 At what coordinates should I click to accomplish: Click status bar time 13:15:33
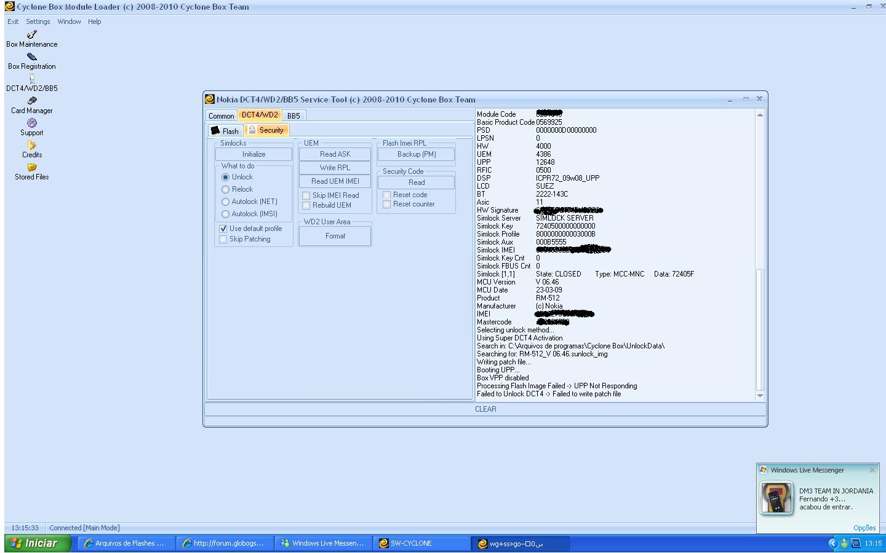(25, 528)
